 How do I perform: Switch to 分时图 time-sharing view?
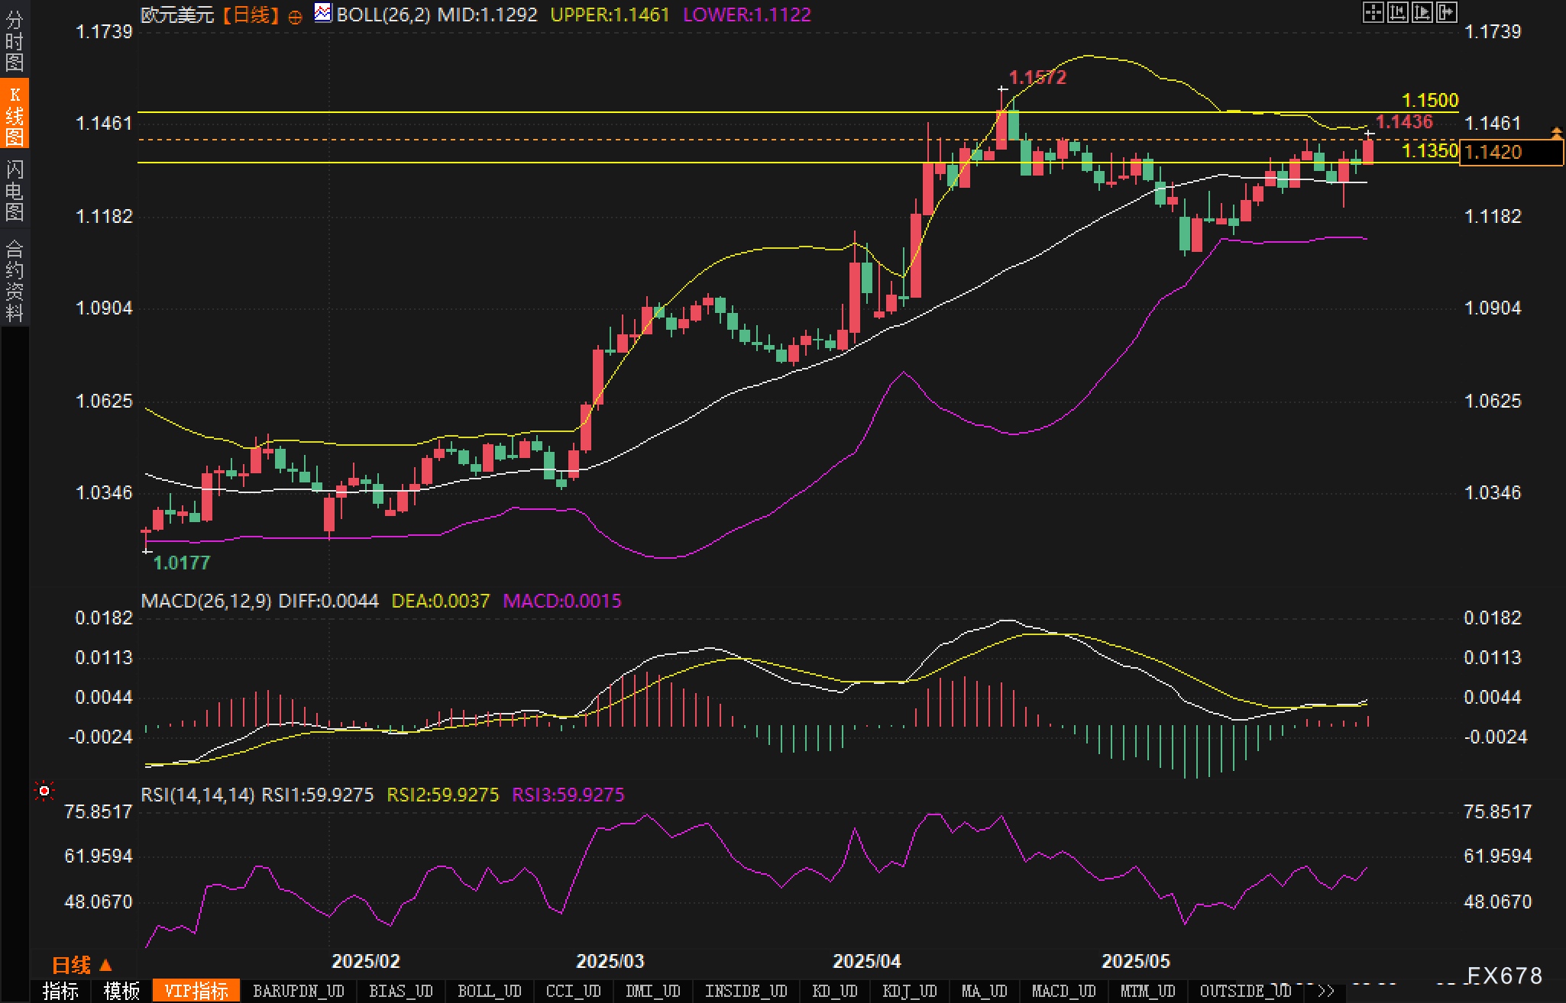[x=14, y=41]
